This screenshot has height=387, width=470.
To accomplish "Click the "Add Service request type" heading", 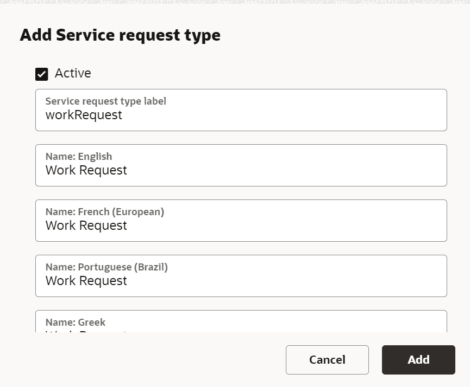I will click(x=120, y=35).
